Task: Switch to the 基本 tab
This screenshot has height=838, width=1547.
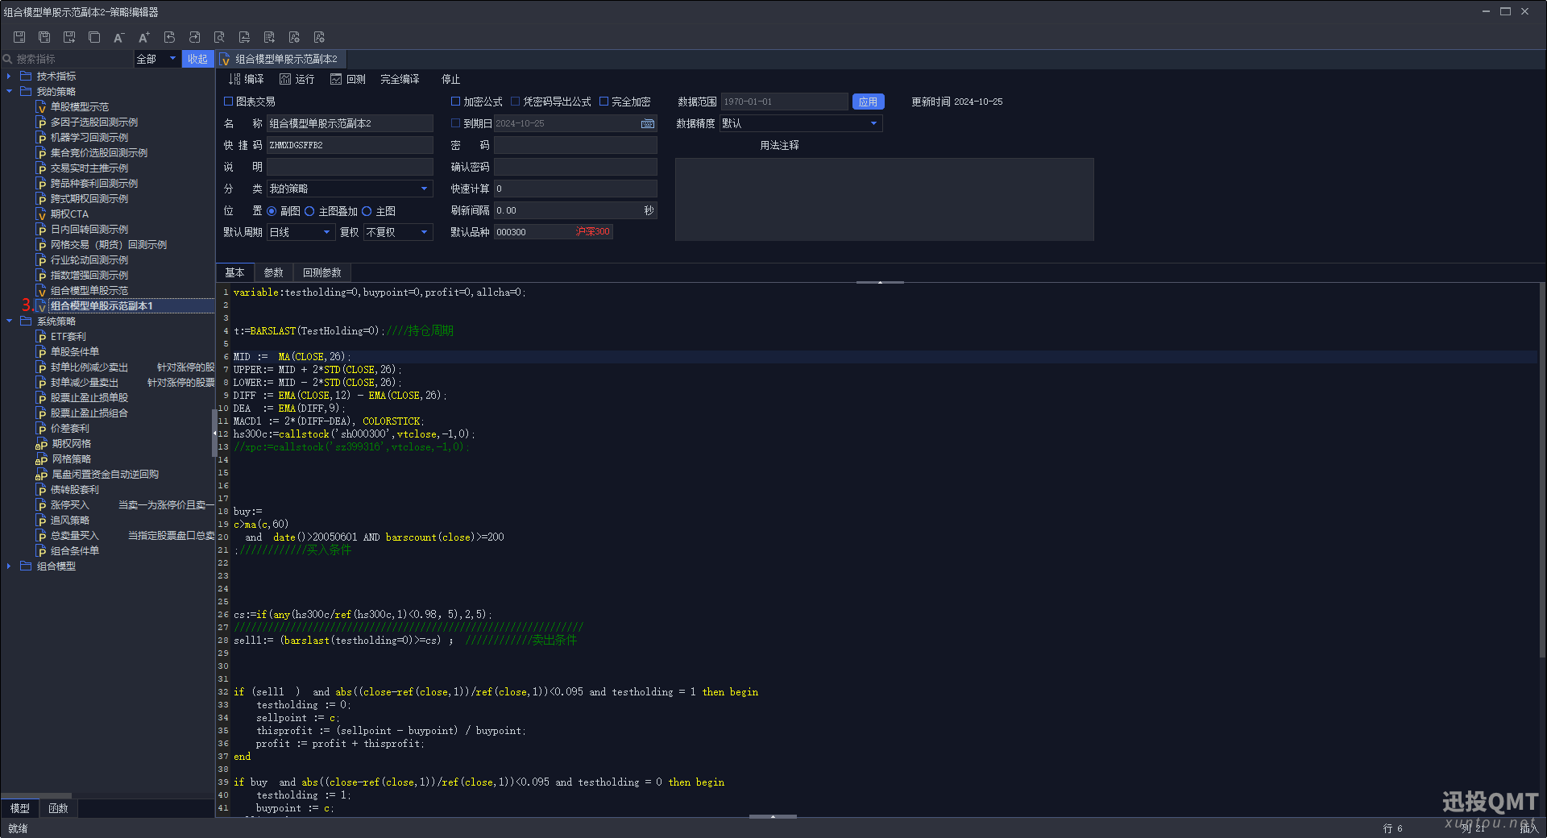Action: [x=234, y=272]
